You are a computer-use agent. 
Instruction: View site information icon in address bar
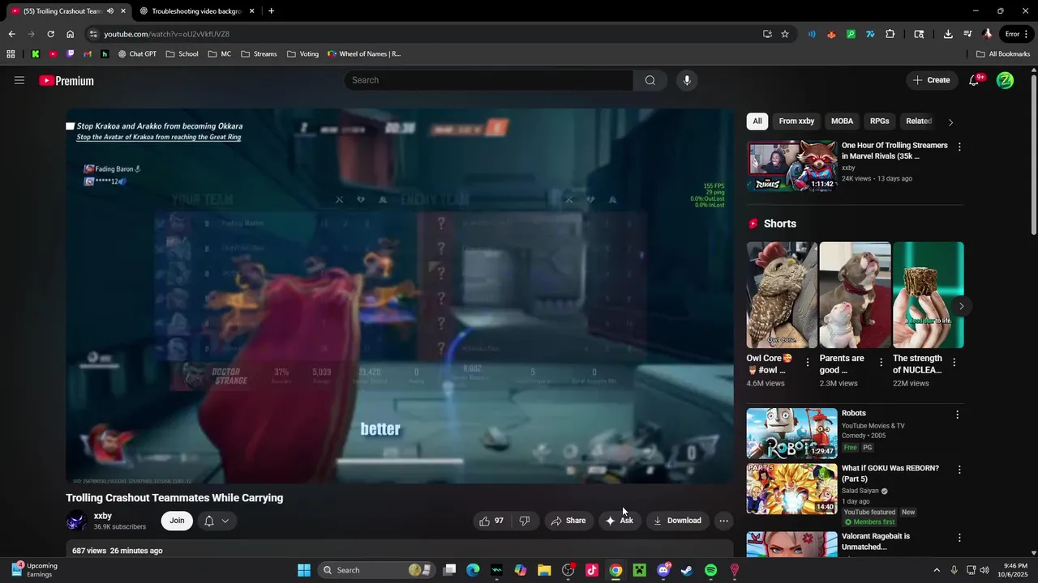point(93,34)
